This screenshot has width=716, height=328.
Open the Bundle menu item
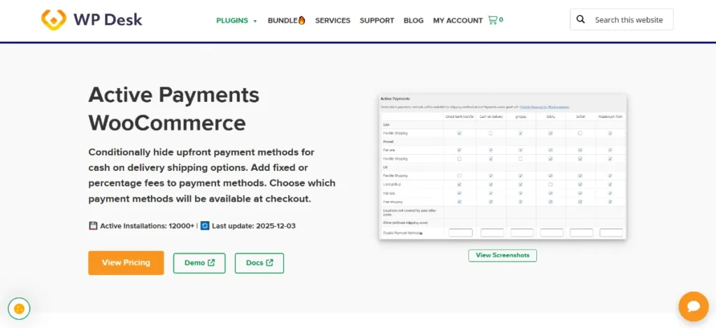click(286, 20)
